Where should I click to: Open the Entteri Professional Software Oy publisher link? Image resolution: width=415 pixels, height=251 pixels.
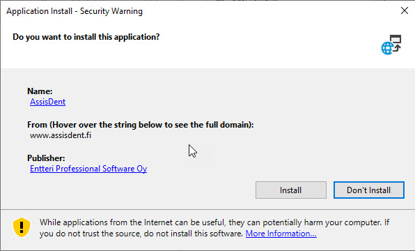pos(88,169)
